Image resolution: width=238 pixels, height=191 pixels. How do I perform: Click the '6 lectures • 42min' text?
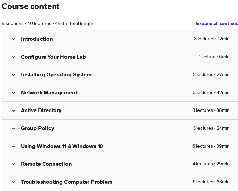click(x=211, y=93)
